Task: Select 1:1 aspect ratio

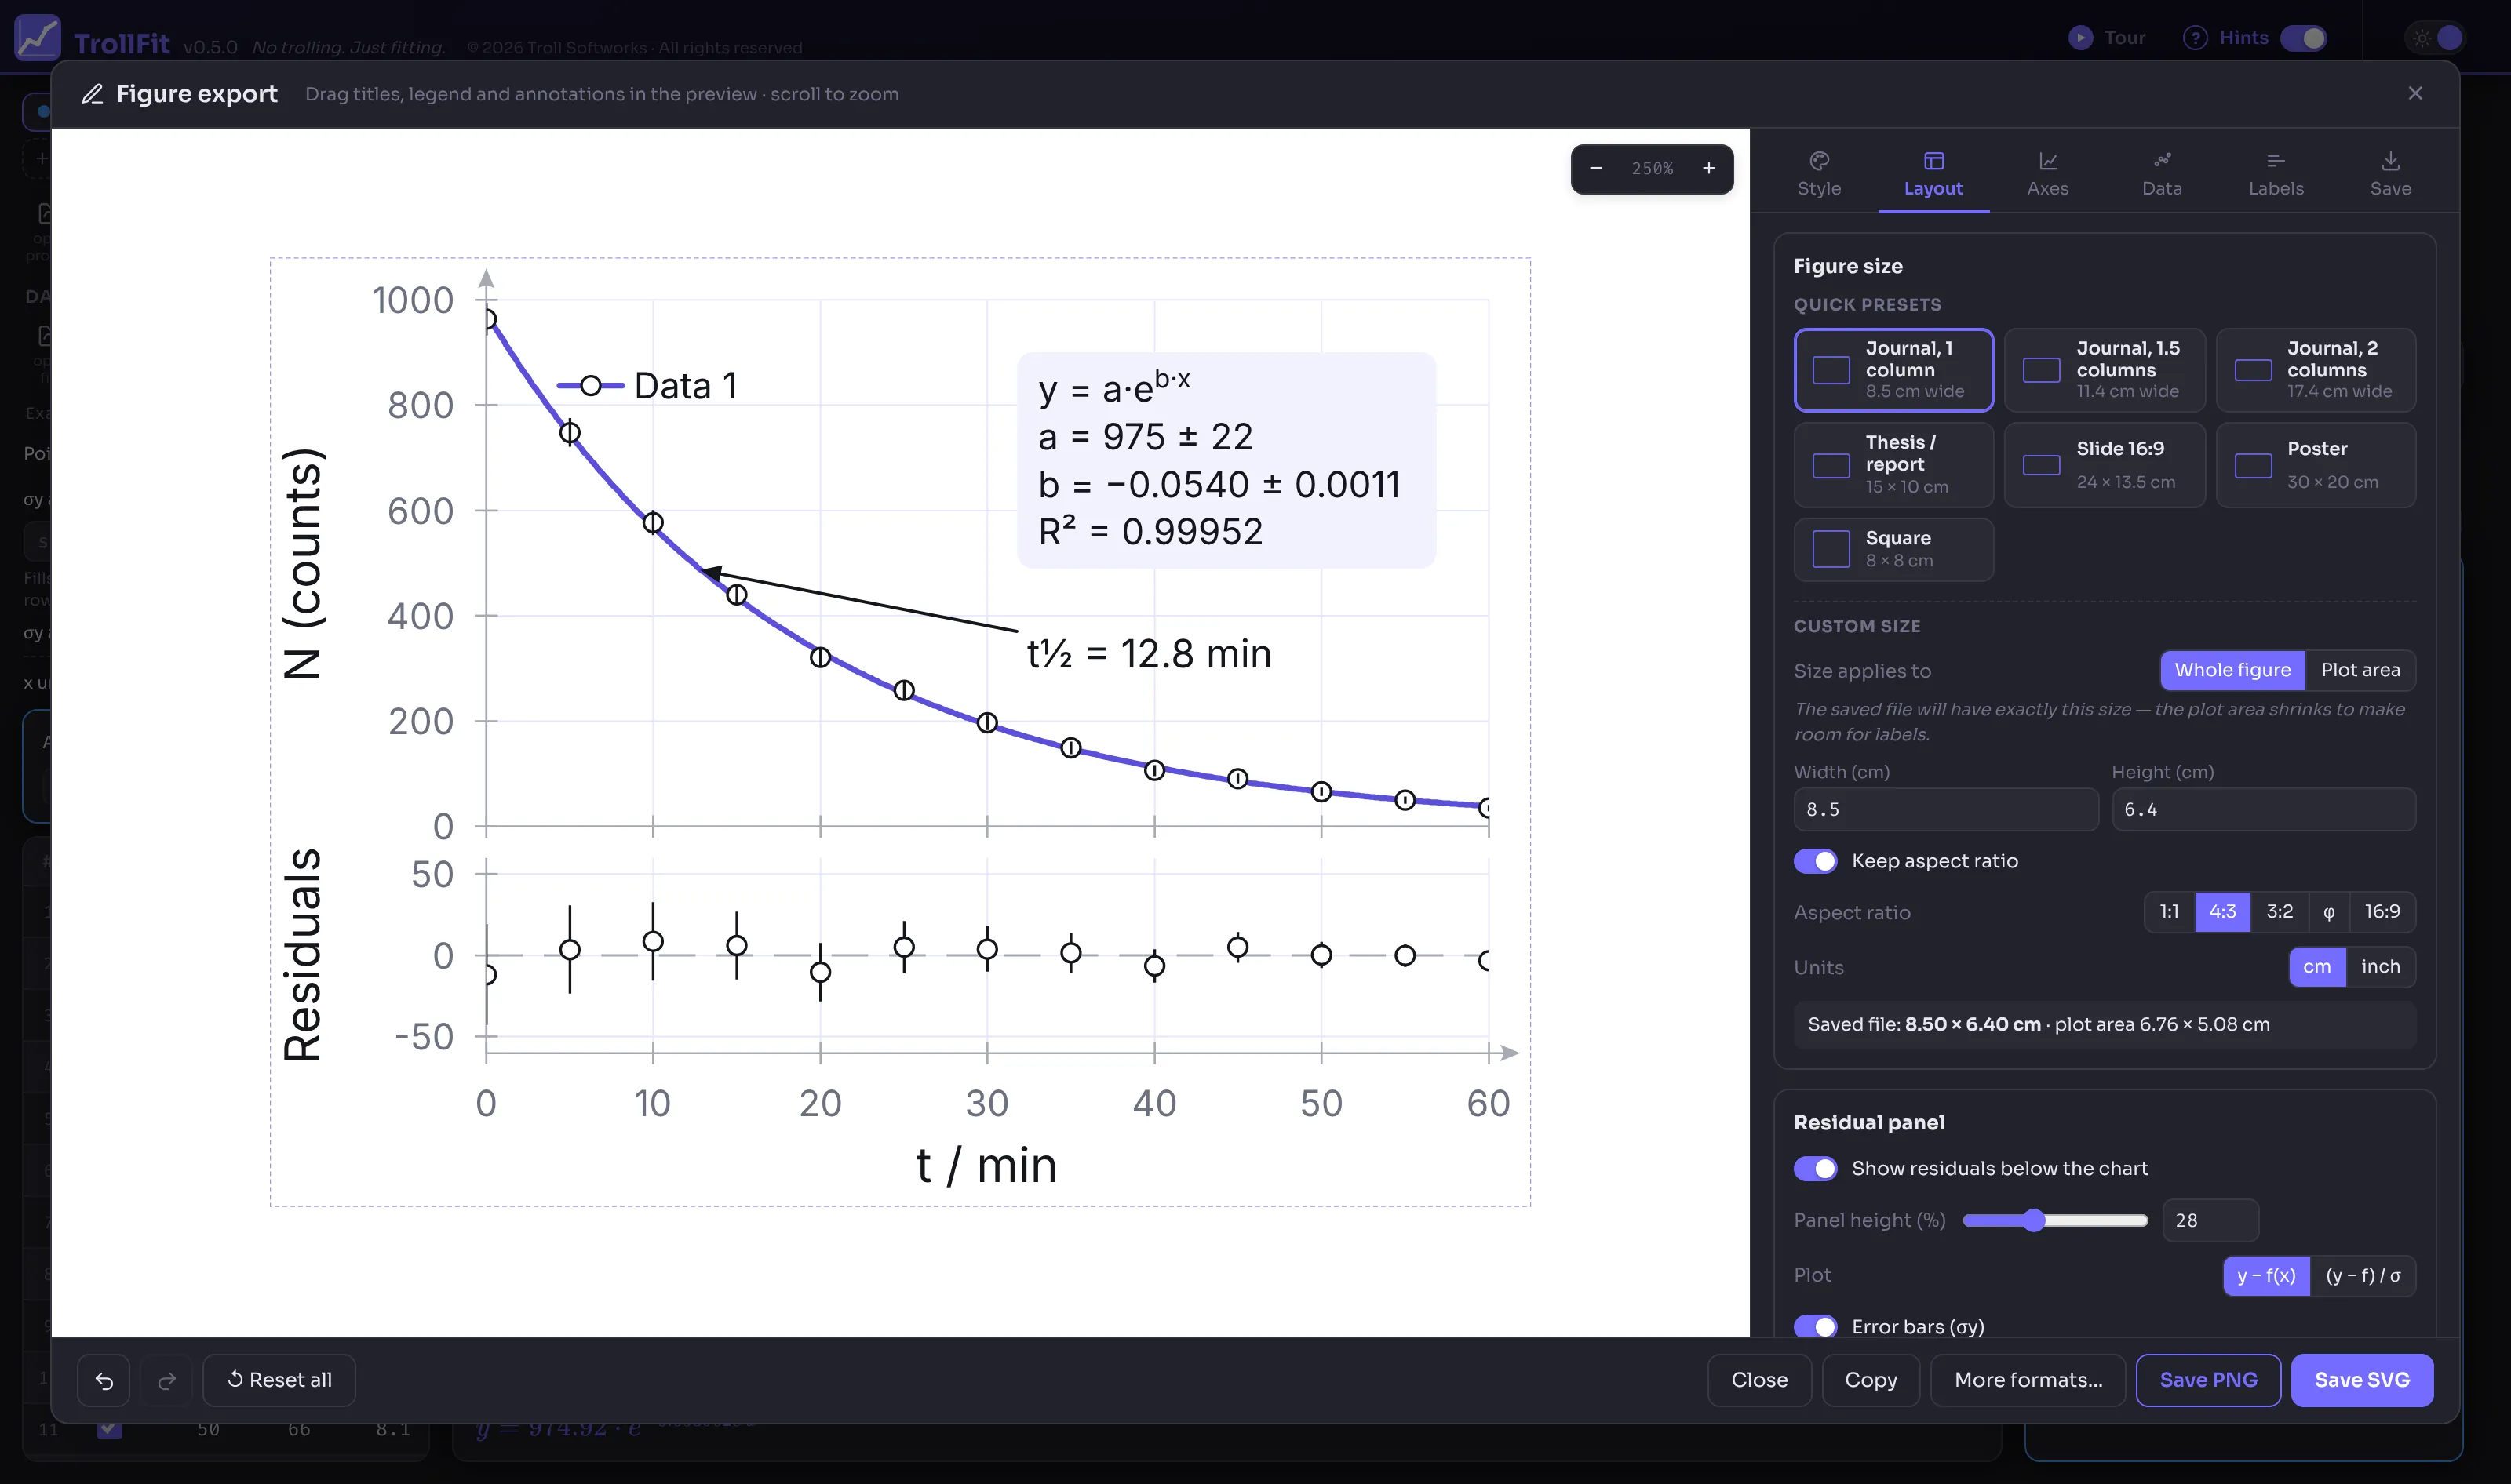Action: tap(2169, 912)
